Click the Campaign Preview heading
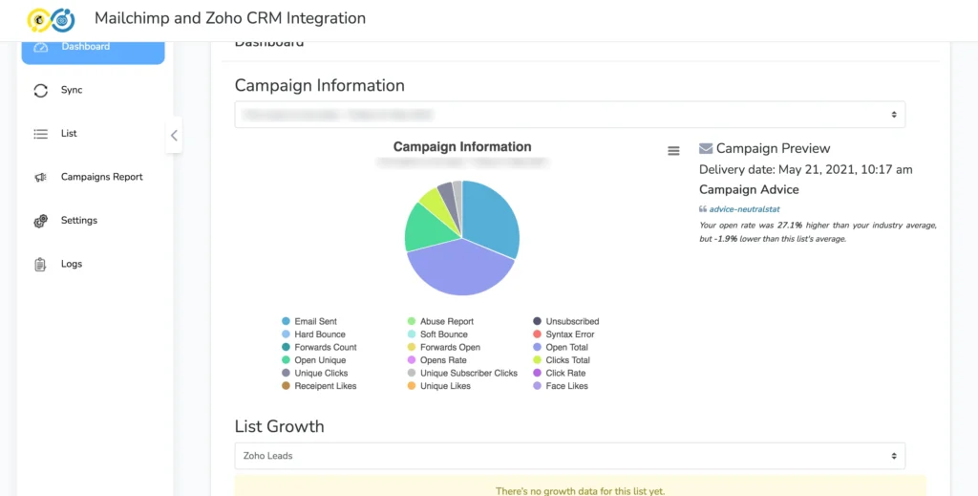The image size is (978, 496). coord(773,148)
